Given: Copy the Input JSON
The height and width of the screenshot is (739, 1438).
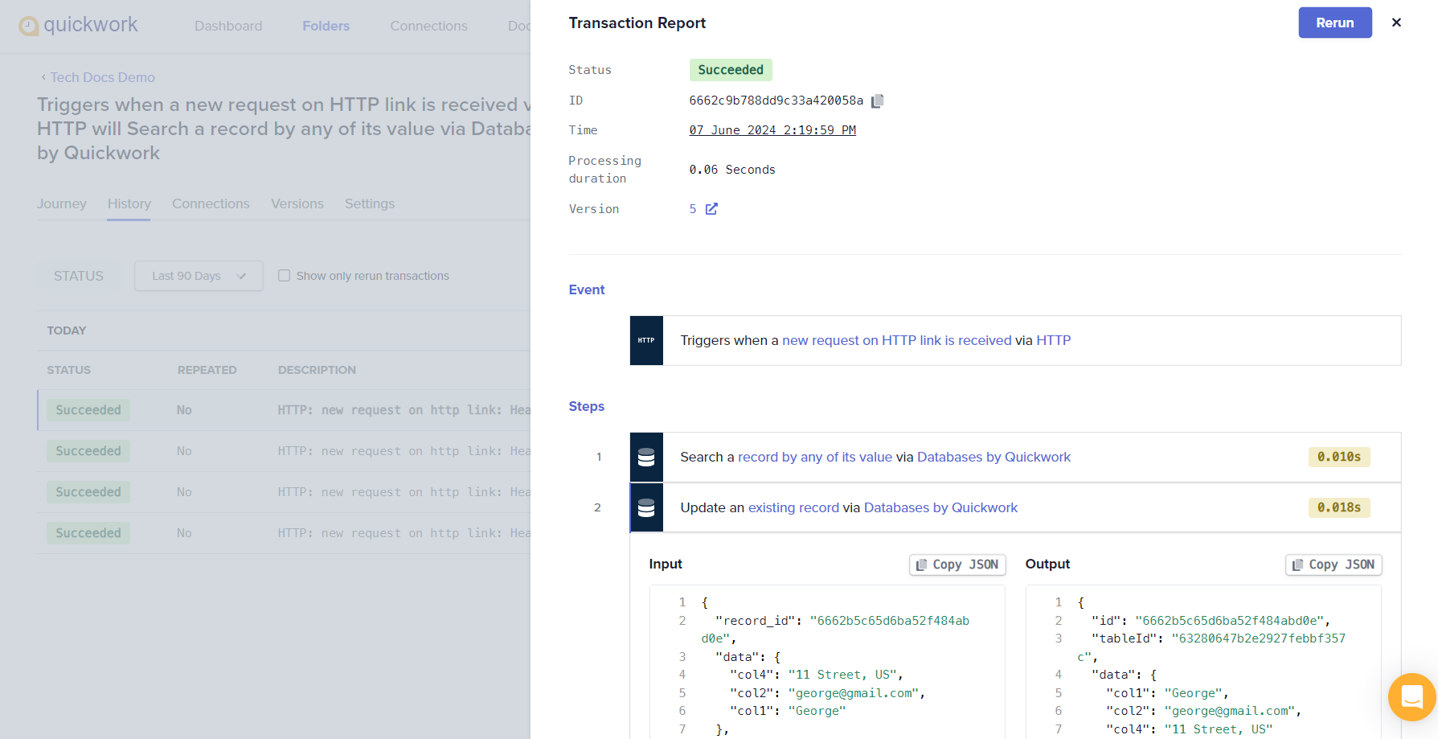Looking at the screenshot, I should (x=957, y=565).
